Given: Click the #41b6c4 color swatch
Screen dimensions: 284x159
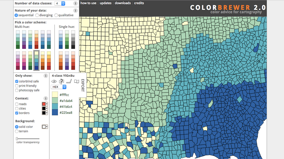Looking at the screenshot, I should click(55, 107).
